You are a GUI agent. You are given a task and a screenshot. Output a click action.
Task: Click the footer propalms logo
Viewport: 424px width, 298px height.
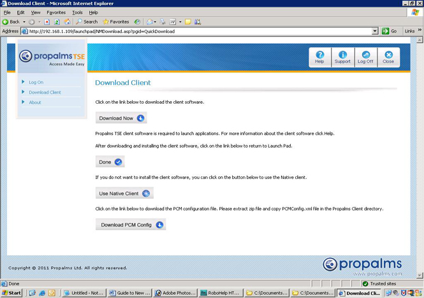click(x=362, y=264)
